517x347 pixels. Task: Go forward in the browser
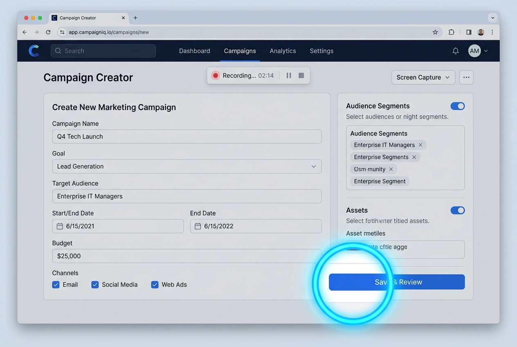(x=36, y=32)
